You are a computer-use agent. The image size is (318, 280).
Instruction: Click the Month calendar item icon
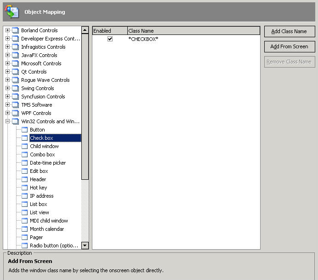point(25,229)
